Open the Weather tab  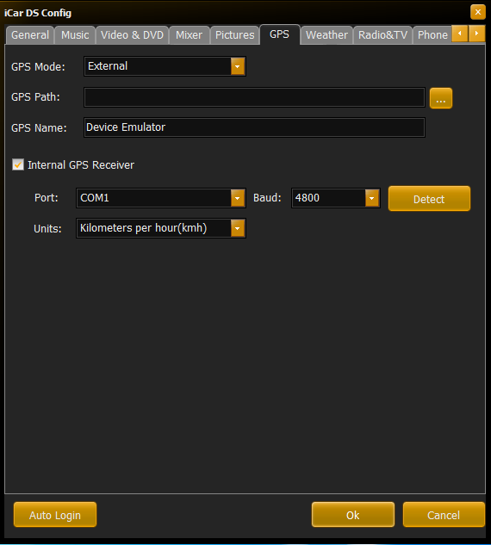[326, 34]
